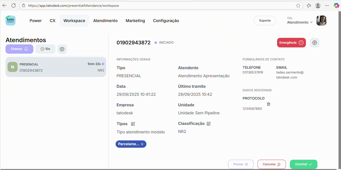Screen dimensions: 341x170
Task: Open browser more options ellipsis menu
Action: (x=327, y=6)
